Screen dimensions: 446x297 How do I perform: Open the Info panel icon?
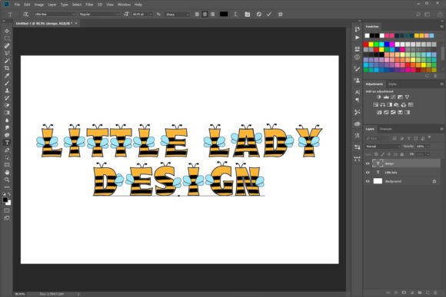pos(358,57)
